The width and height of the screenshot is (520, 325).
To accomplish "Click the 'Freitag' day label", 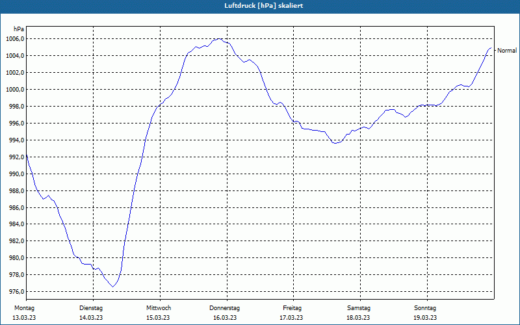I will tap(292, 308).
